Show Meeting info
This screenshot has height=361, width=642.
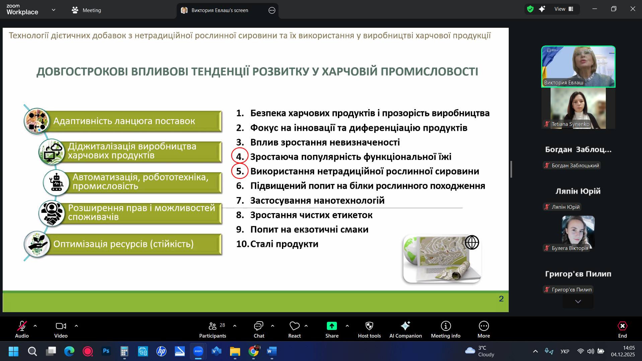(445, 329)
